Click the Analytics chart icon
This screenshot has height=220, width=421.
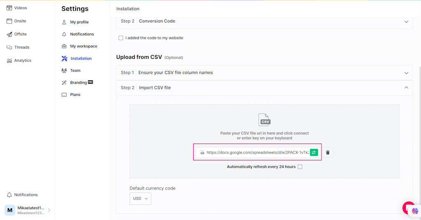[x=9, y=60]
